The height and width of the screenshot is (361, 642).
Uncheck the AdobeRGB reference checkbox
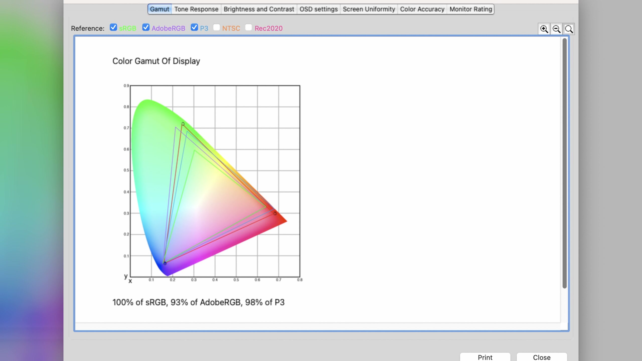point(146,27)
